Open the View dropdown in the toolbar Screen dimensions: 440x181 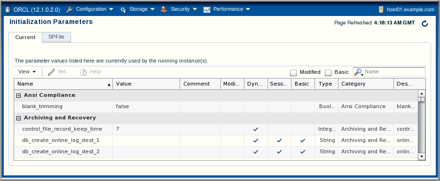coord(27,72)
